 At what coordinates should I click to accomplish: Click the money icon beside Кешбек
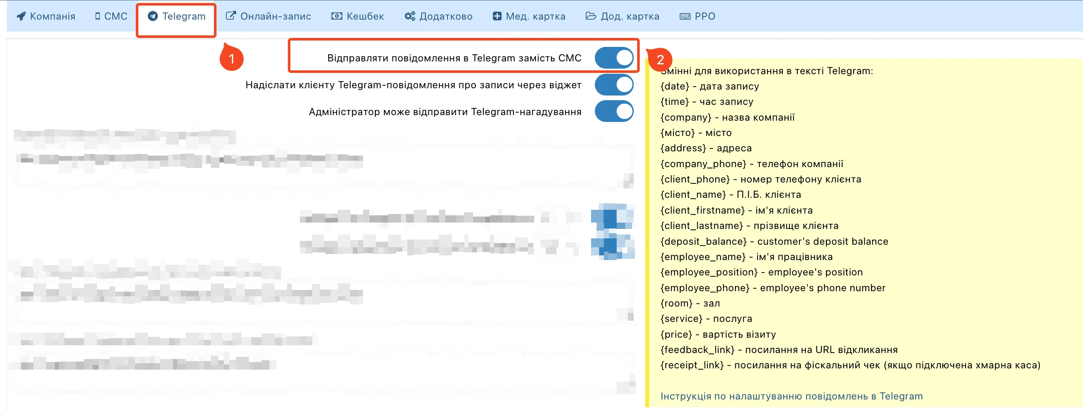pos(337,16)
